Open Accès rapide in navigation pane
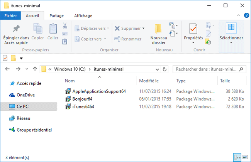Image resolution: width=251 pixels, height=162 pixels. pos(29,83)
